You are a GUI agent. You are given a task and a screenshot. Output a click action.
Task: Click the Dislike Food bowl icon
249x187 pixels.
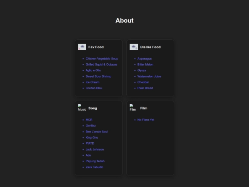tap(134, 47)
